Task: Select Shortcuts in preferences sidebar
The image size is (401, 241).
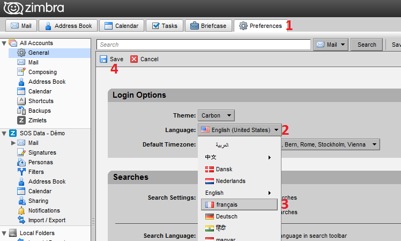Action: 40,101
